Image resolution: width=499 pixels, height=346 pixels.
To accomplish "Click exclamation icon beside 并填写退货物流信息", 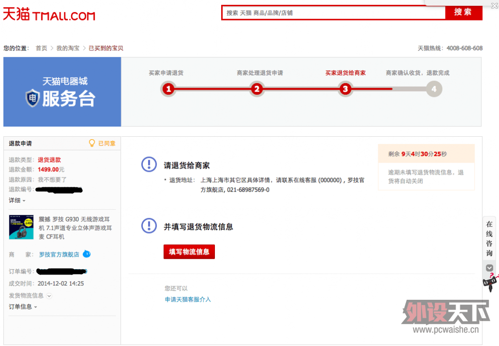I will (x=149, y=226).
